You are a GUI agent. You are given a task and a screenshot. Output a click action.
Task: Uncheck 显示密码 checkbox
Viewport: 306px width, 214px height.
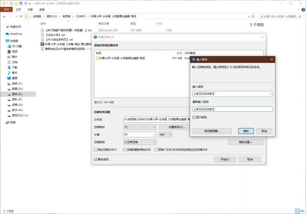[194, 117]
